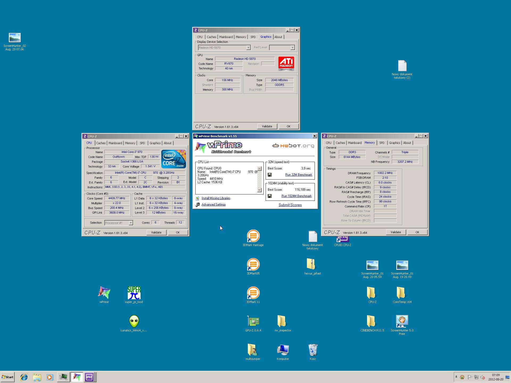Click the Core Speed value 4409.77 MHz
This screenshot has height=383, width=511.
coord(117,198)
